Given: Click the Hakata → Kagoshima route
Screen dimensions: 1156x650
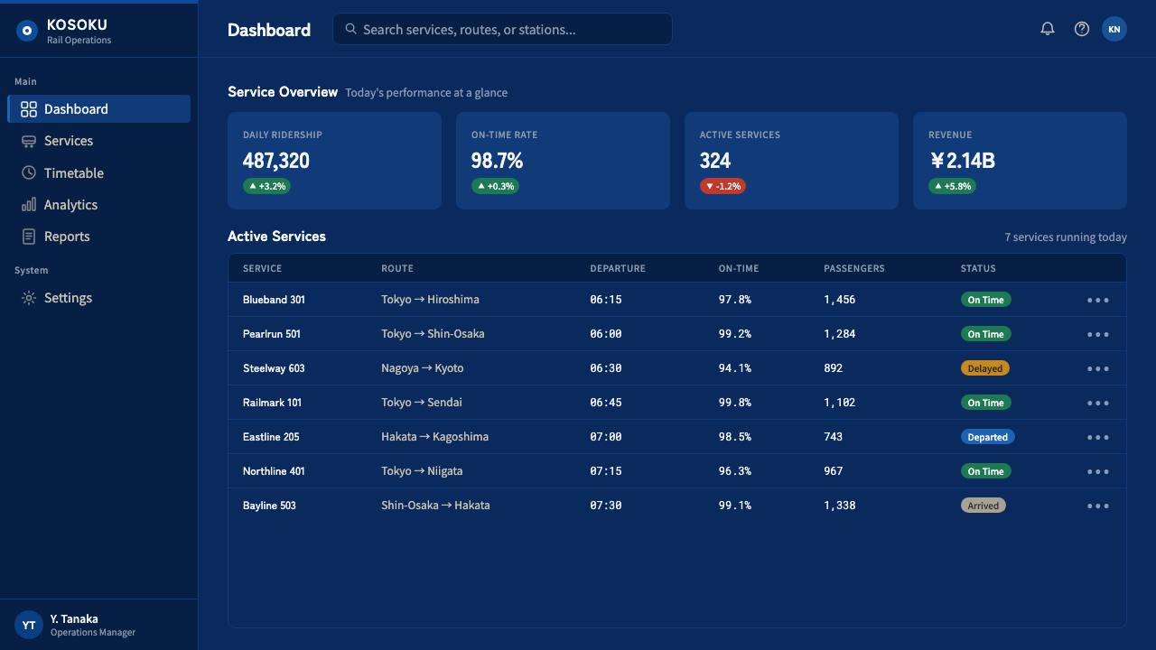Looking at the screenshot, I should tap(434, 437).
